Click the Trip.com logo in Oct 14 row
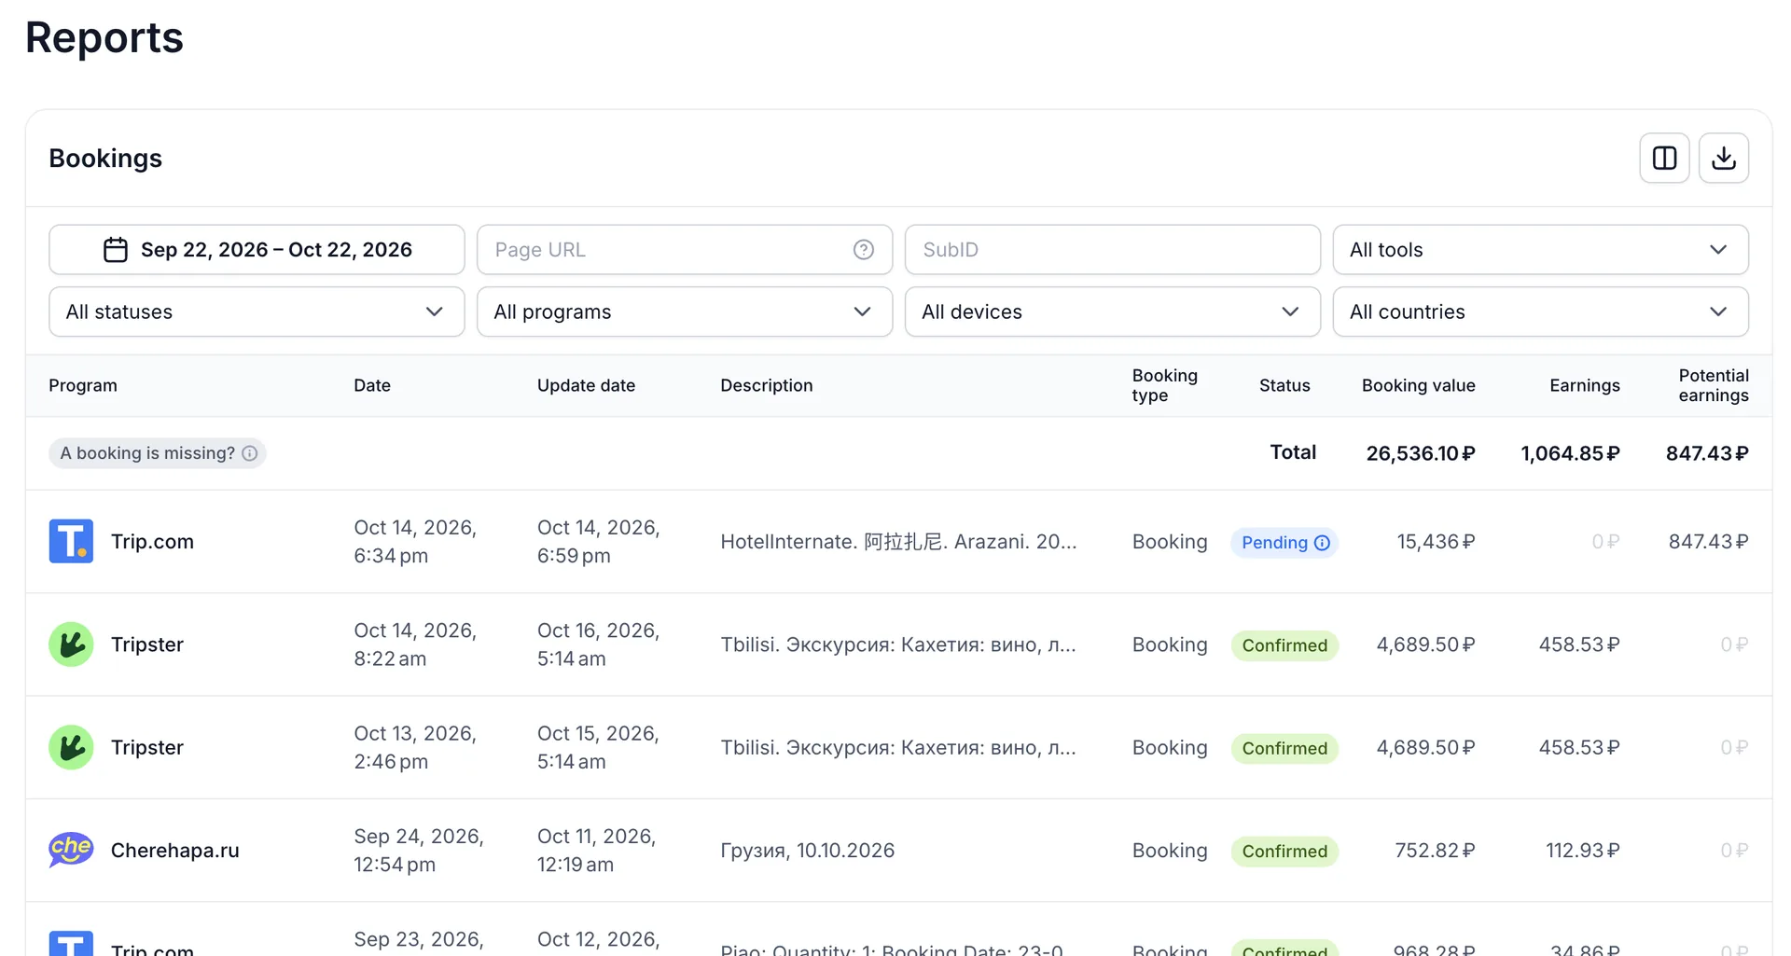The image size is (1791, 956). pos(71,541)
